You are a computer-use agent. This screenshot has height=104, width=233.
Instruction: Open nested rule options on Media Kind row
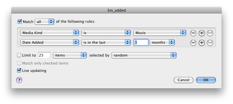pyautogui.click(x=210, y=33)
